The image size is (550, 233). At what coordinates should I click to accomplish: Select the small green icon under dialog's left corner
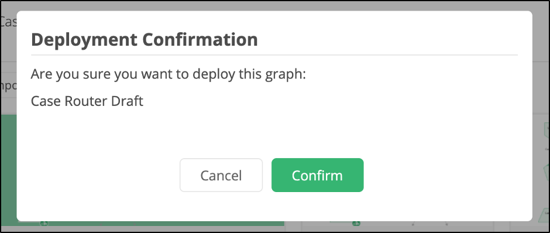pos(43,223)
